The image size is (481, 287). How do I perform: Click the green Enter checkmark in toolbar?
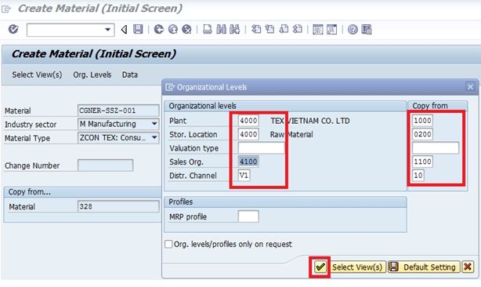click(13, 30)
